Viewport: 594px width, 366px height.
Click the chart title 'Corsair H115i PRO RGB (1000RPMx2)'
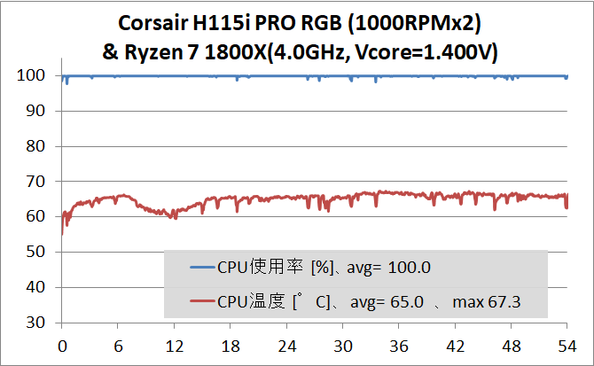[300, 23]
